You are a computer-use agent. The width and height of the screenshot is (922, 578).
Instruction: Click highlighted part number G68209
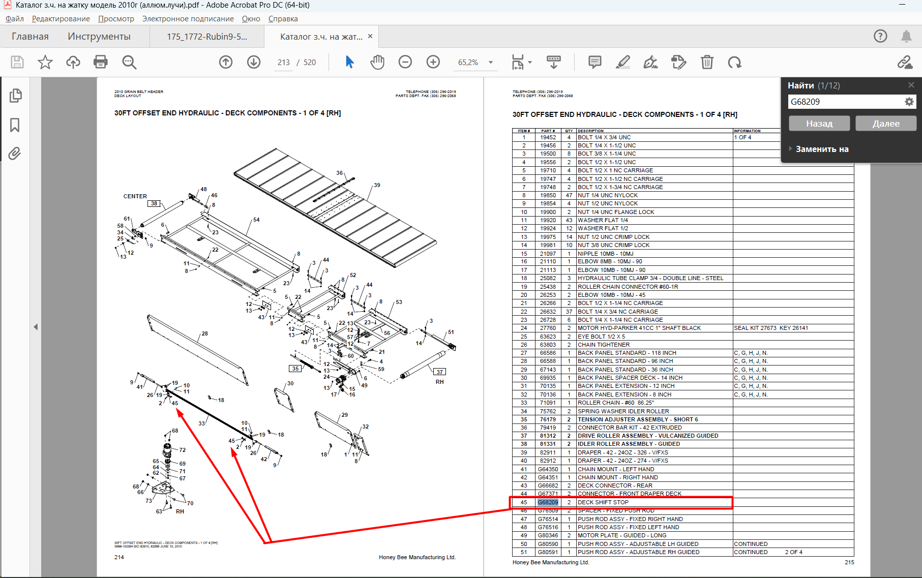click(548, 502)
